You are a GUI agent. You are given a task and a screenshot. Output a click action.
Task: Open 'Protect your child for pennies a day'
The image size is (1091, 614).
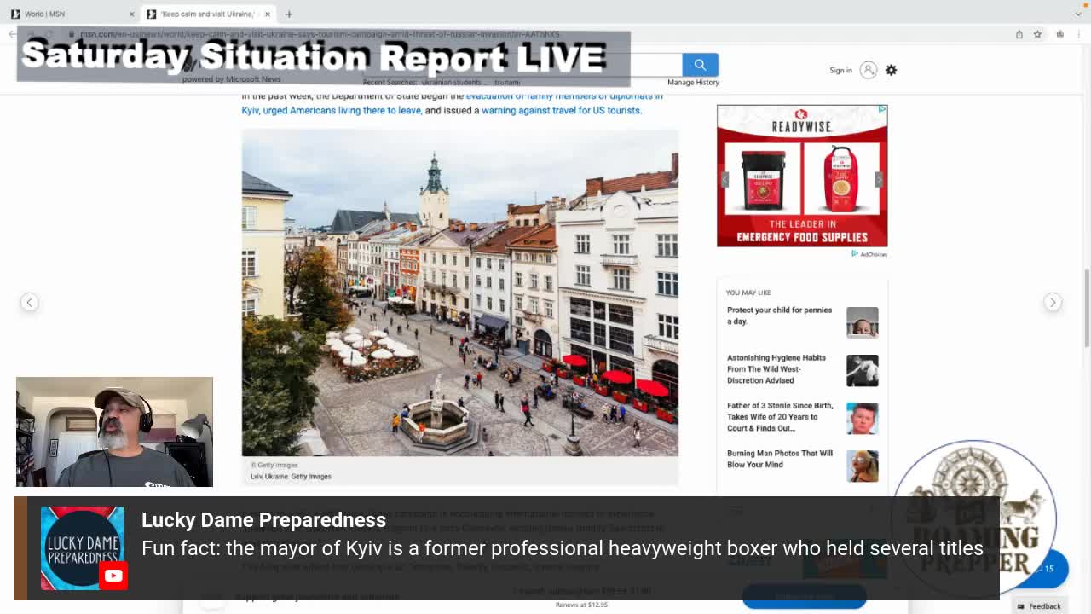[779, 316]
